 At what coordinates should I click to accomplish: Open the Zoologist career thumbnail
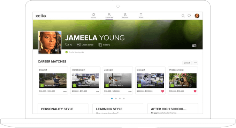point(118,80)
